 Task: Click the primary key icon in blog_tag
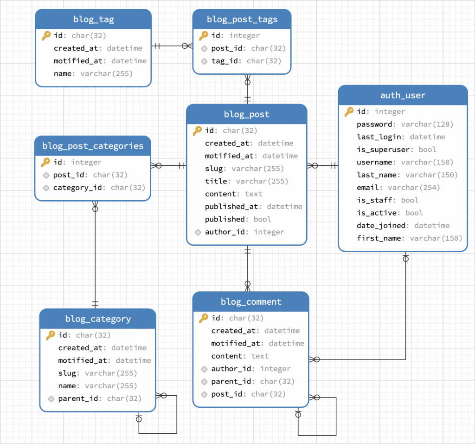pyautogui.click(x=46, y=35)
